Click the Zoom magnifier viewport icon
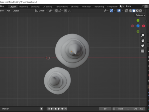This screenshot has width=149, height=112. (x=143, y=35)
